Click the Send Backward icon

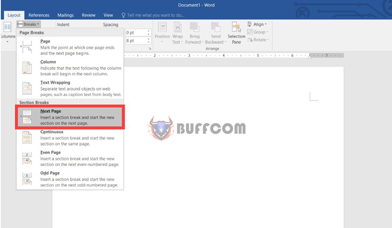[x=216, y=27]
